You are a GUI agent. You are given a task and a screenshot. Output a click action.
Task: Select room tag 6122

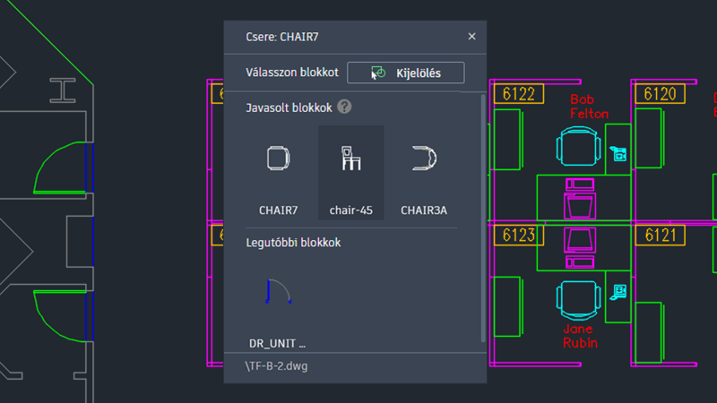518,94
